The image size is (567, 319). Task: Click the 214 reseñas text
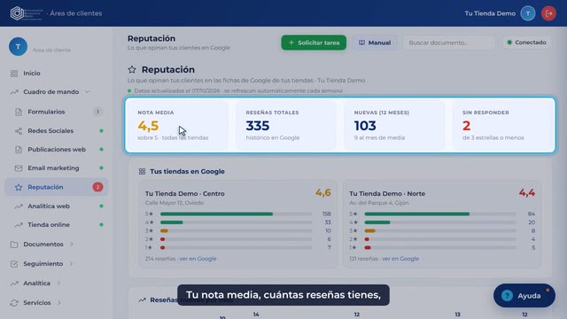(160, 259)
